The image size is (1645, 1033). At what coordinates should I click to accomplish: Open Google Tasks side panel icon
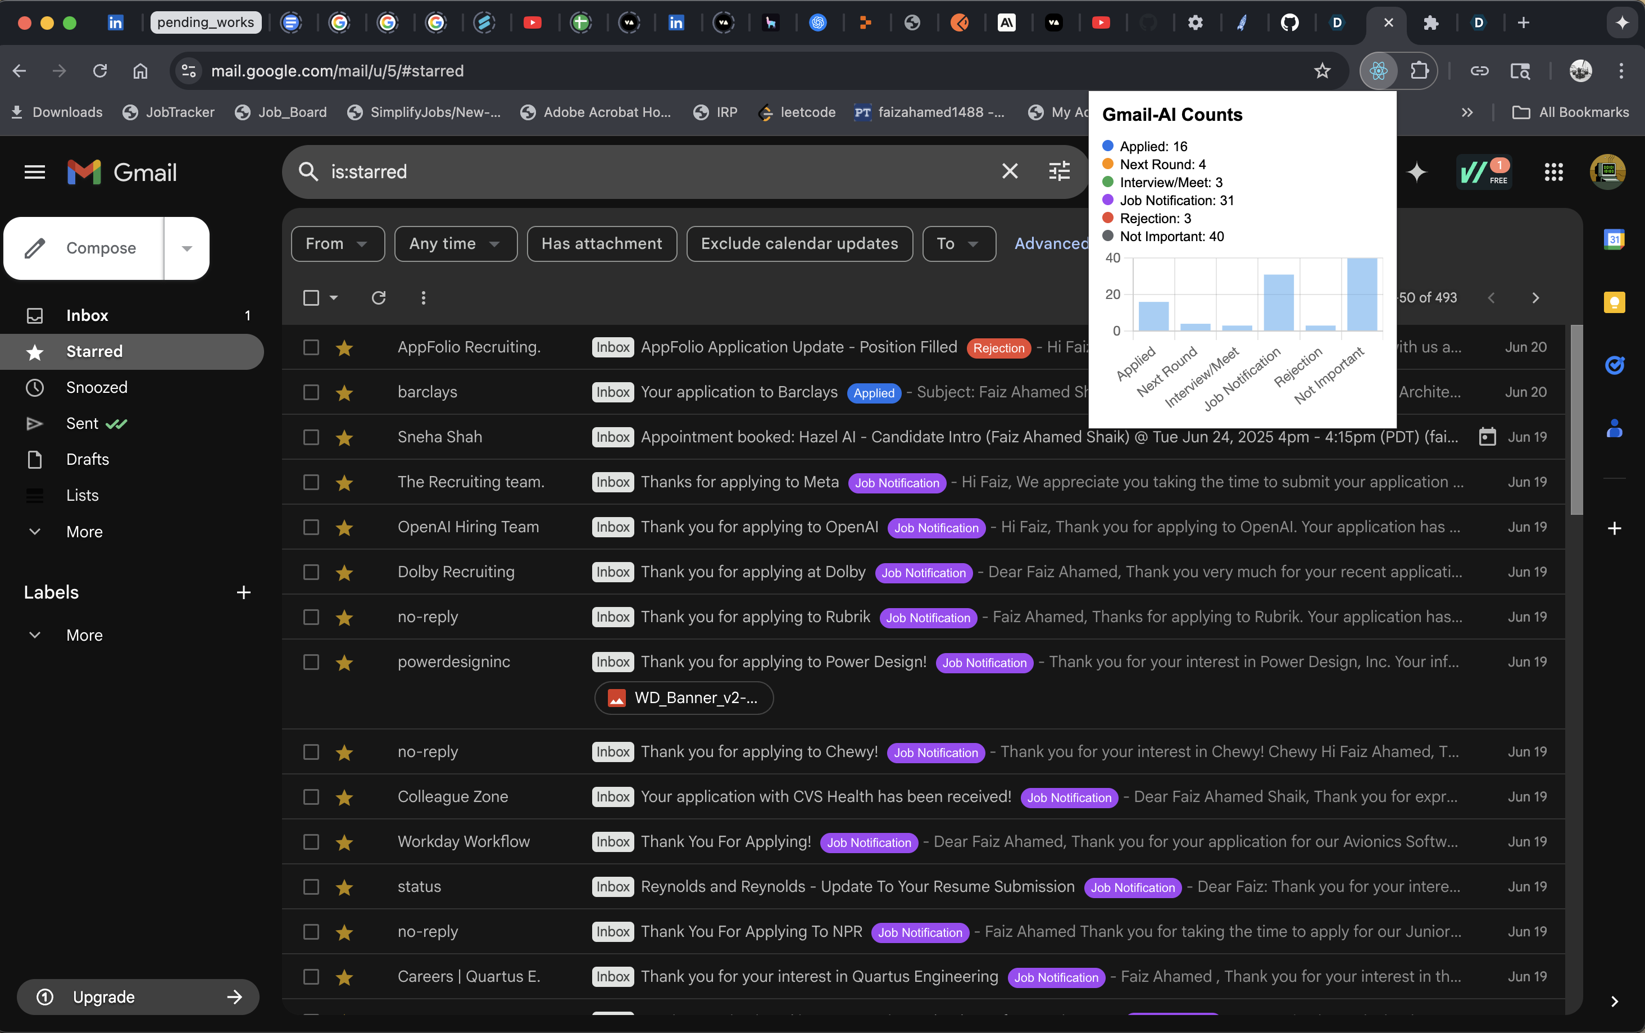click(1614, 365)
